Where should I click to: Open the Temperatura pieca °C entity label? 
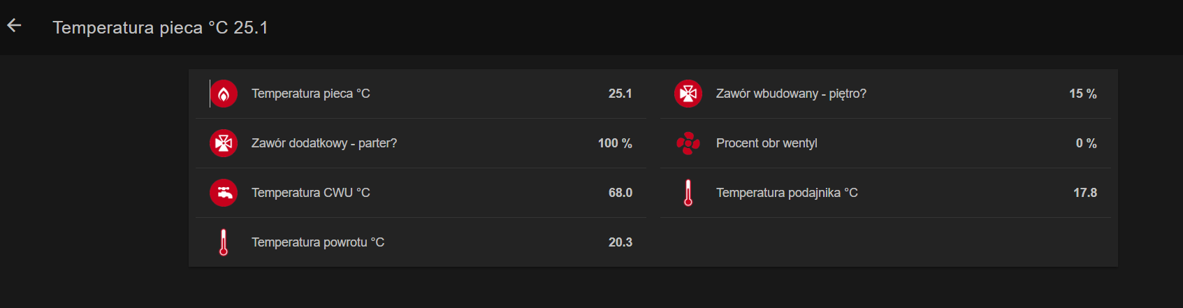pos(311,94)
